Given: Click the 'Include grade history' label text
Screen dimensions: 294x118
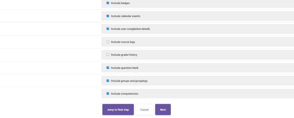Looking at the screenshot, I should [x=124, y=55].
